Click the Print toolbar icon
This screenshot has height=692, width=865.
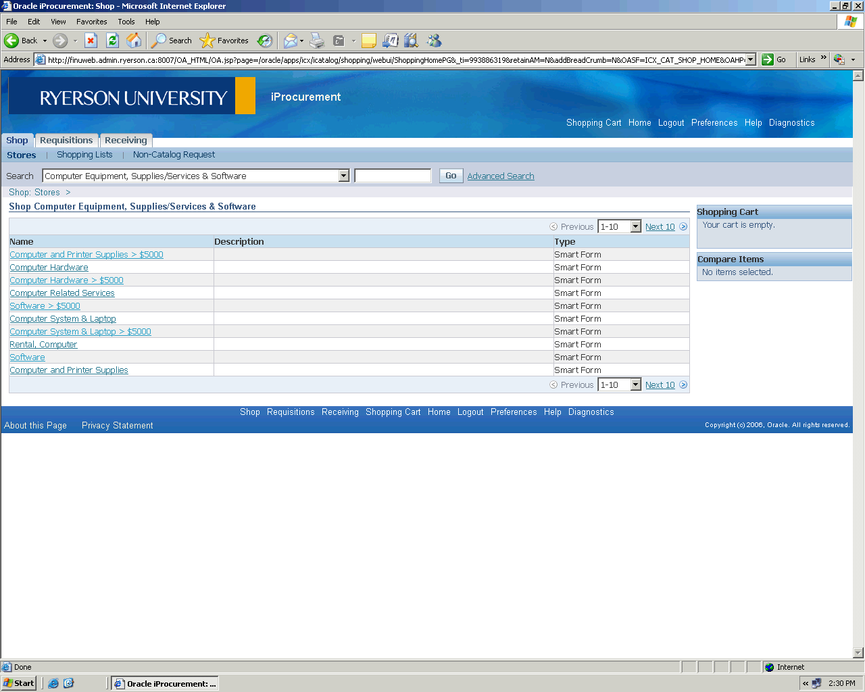click(x=317, y=41)
